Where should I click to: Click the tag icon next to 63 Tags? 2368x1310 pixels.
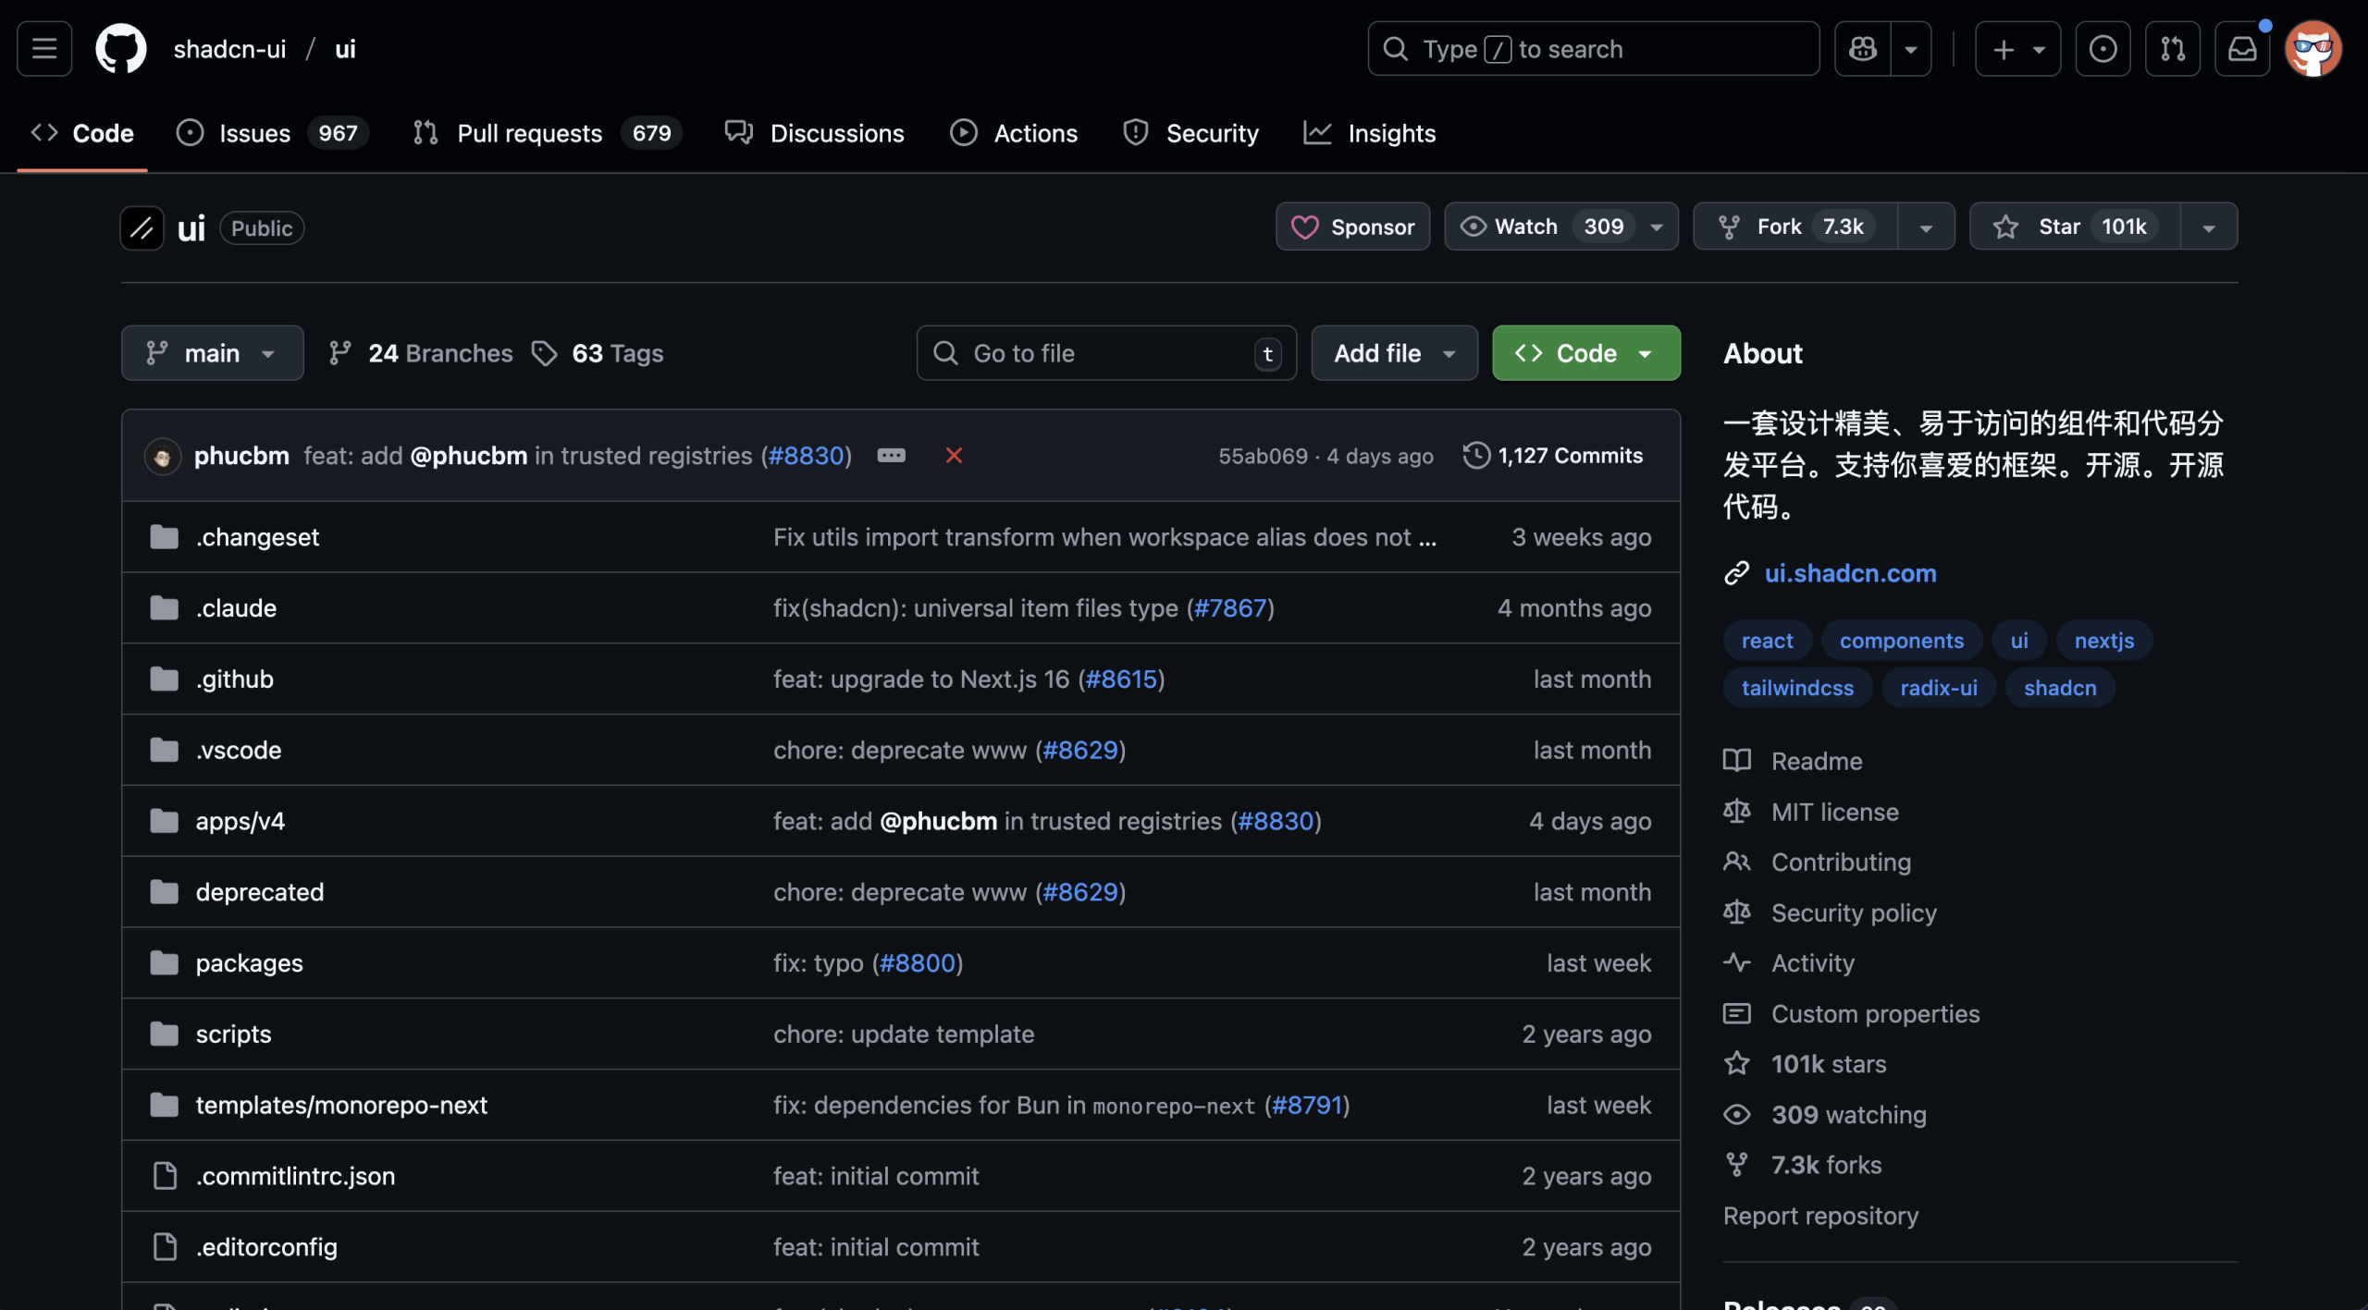tap(545, 352)
